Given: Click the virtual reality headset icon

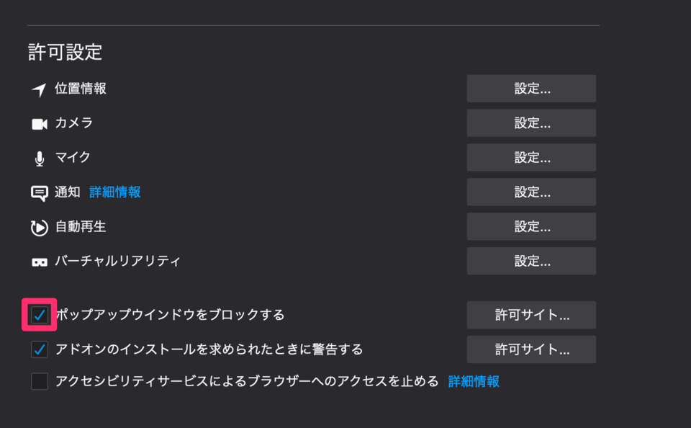Looking at the screenshot, I should point(40,261).
